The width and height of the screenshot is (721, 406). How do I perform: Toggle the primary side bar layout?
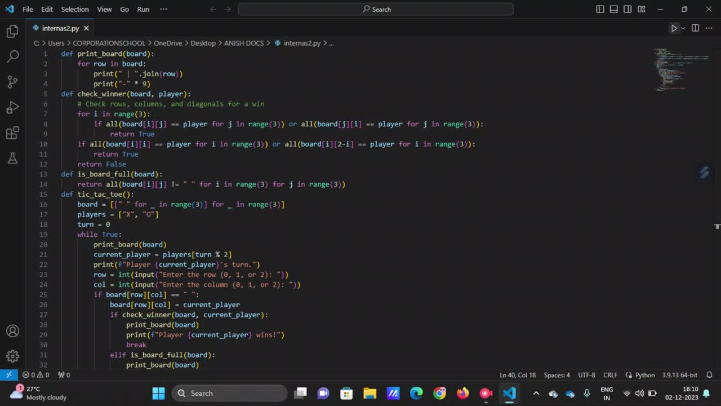point(600,9)
